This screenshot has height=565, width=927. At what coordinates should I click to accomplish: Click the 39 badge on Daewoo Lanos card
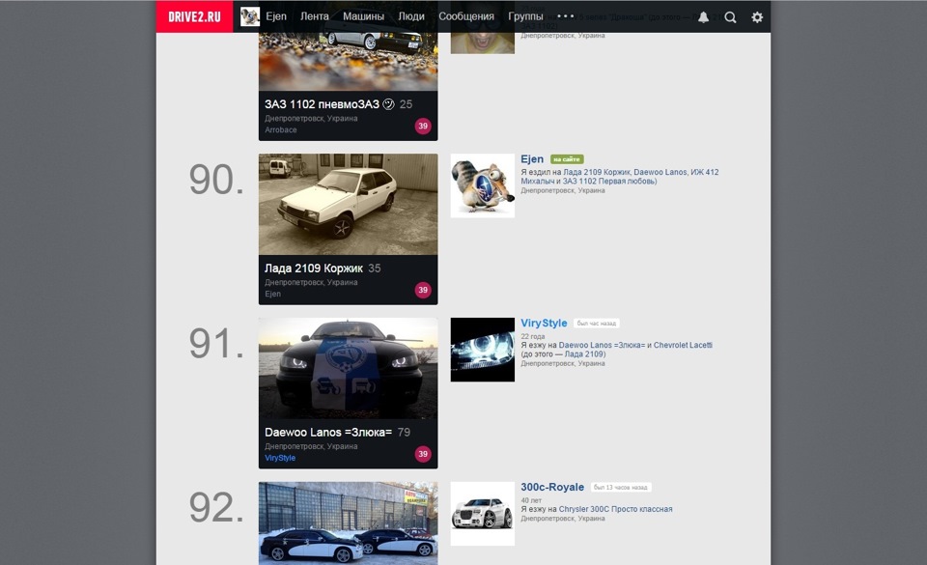pos(423,454)
